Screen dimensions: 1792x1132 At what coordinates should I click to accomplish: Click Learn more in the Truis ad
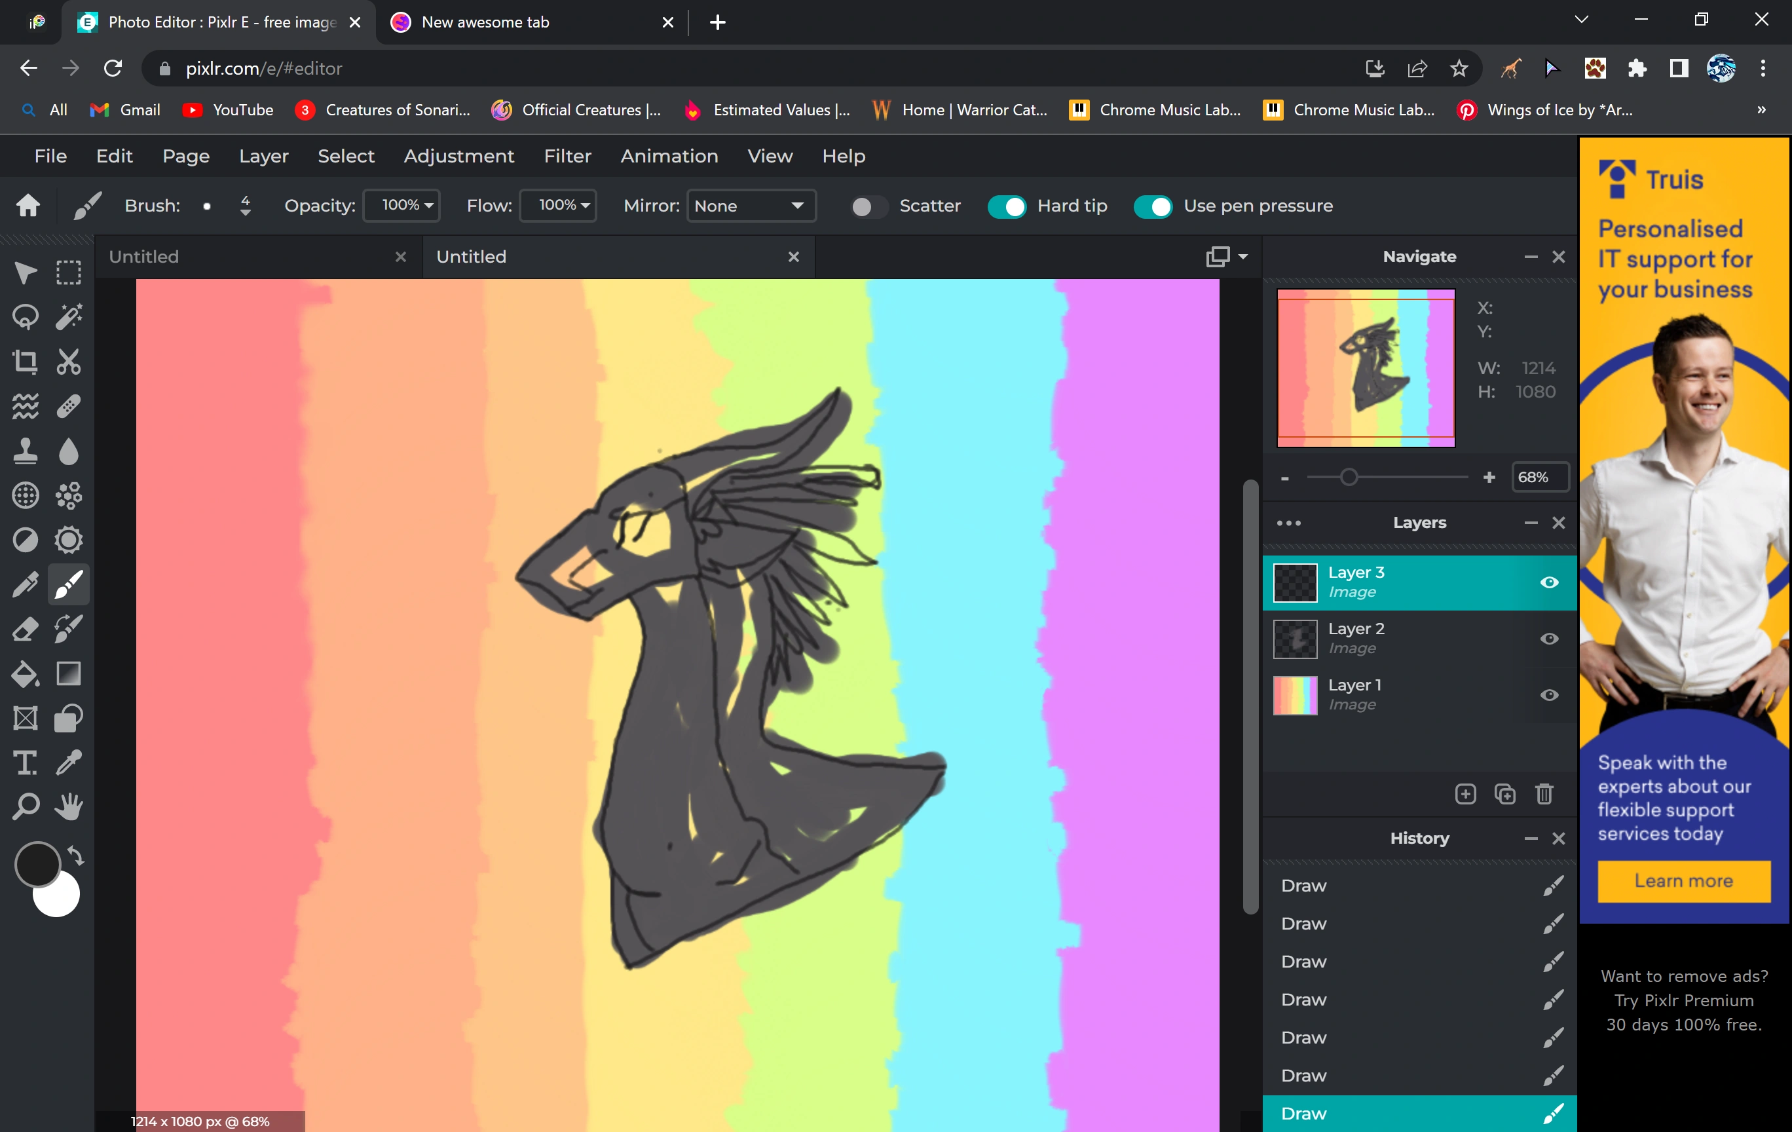click(x=1683, y=881)
